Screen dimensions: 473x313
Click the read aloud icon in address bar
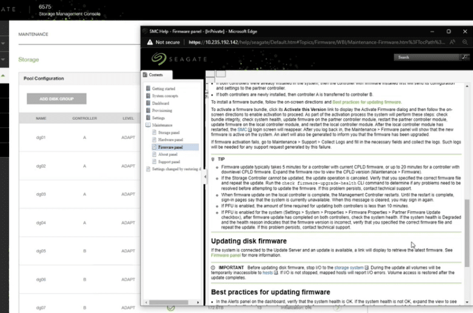click(452, 42)
